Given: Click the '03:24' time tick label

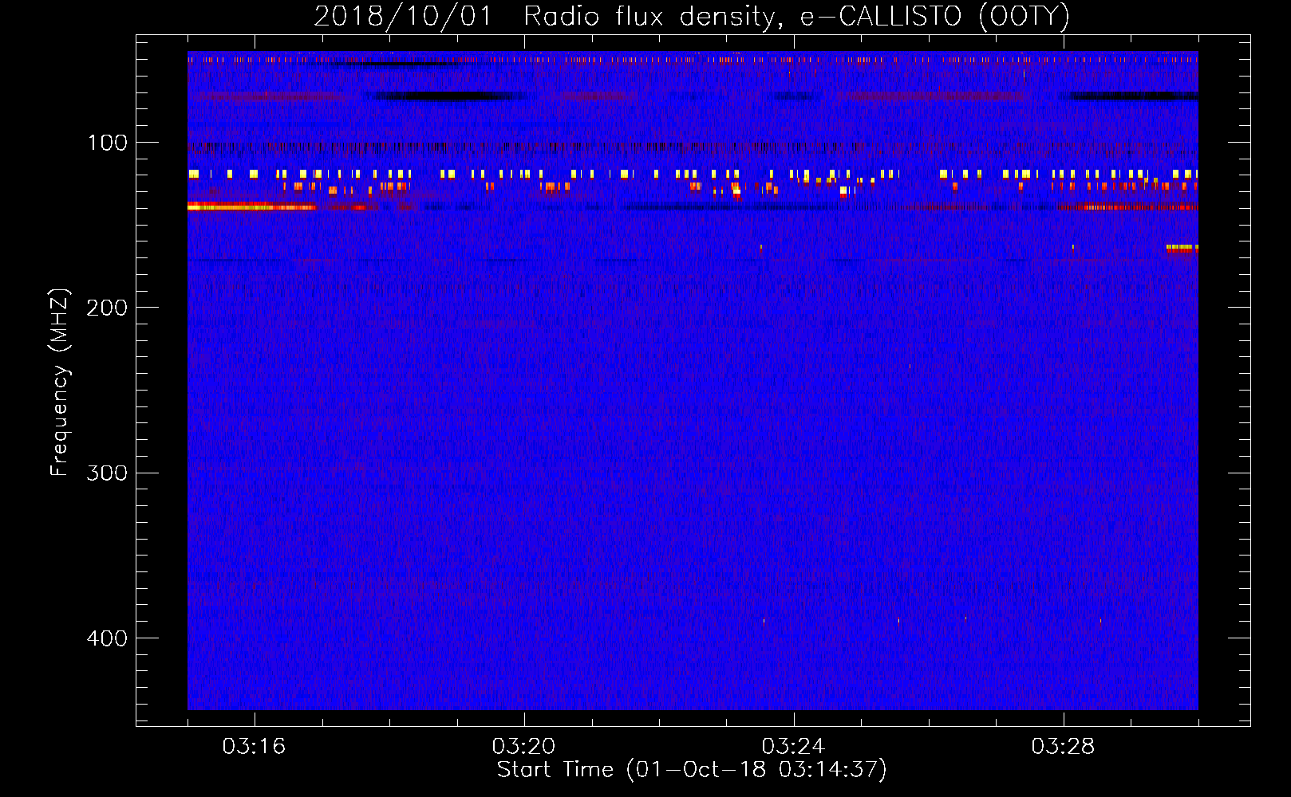Looking at the screenshot, I should pyautogui.click(x=793, y=747).
